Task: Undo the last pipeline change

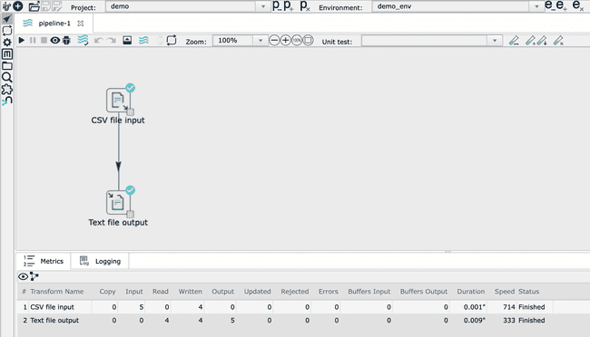Action: (x=99, y=40)
